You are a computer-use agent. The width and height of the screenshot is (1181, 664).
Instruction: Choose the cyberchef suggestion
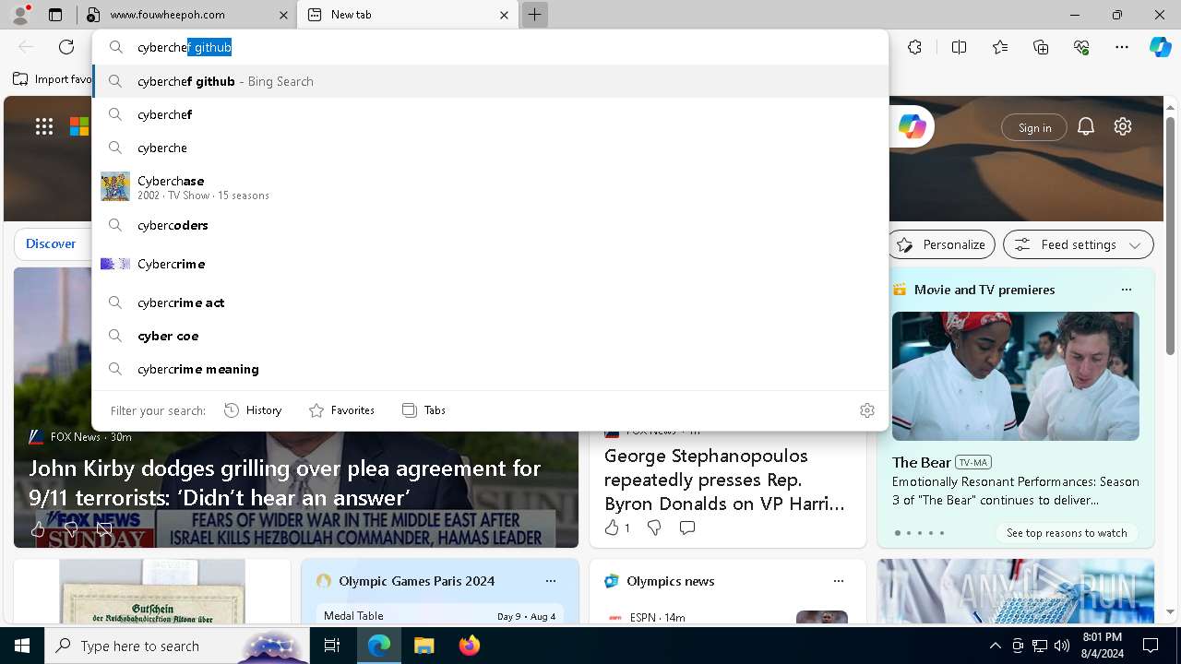tap(491, 114)
